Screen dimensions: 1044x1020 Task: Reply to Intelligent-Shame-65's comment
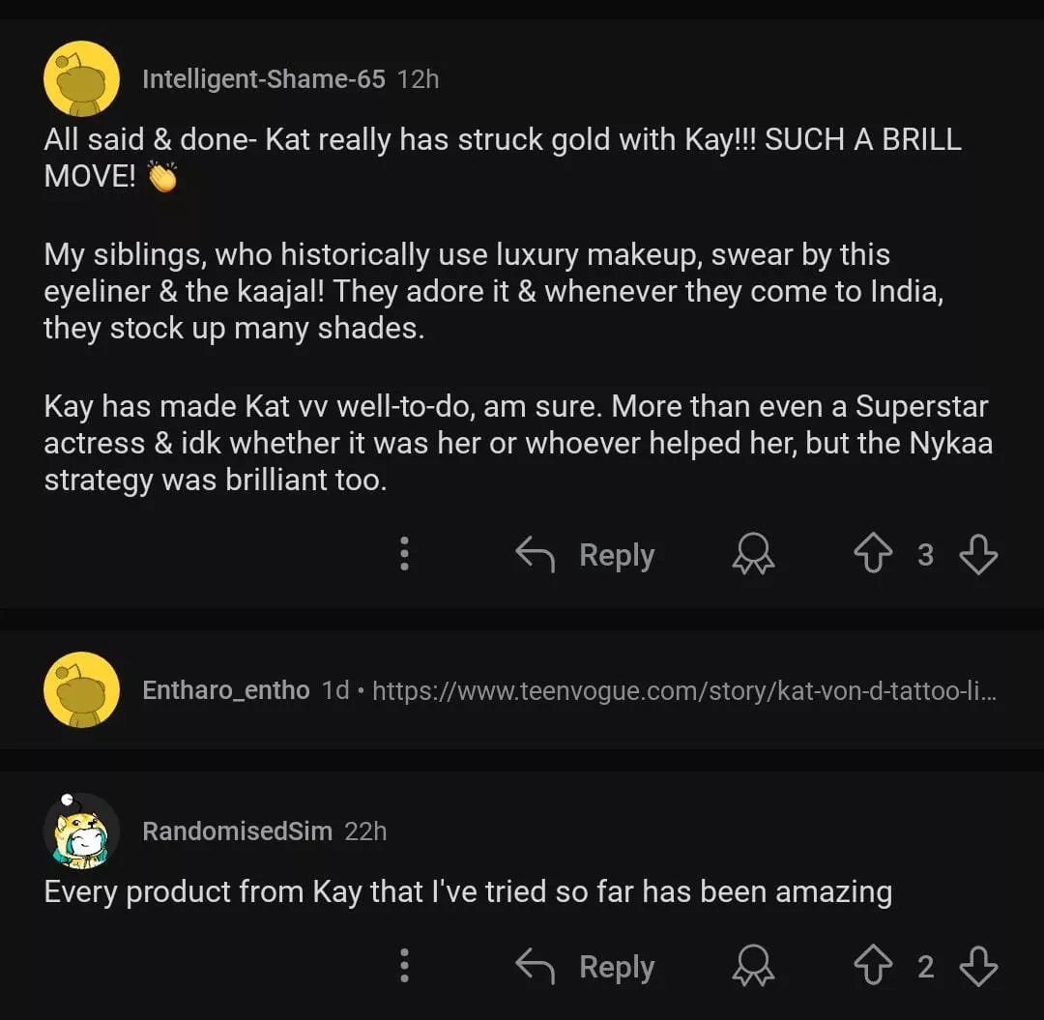click(586, 555)
